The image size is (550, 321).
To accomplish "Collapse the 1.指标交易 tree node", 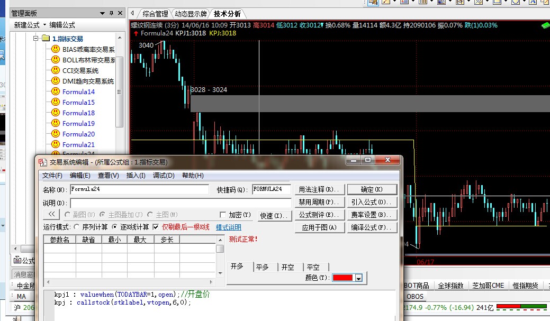I will click(36, 39).
